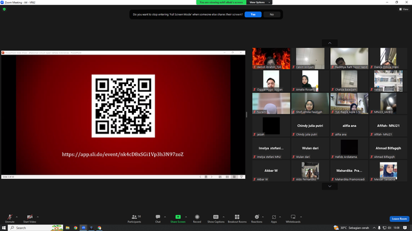The height and width of the screenshot is (231, 412).
Task: Open the Reactions menu
Action: tap(257, 218)
